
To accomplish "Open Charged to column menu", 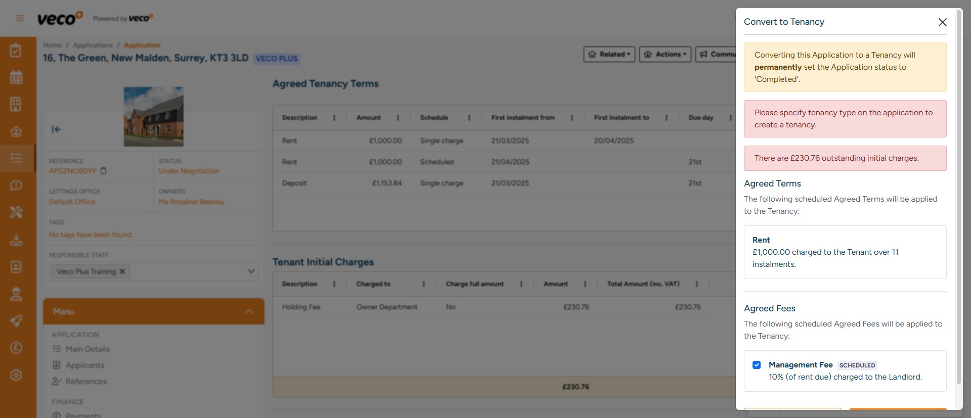I will pyautogui.click(x=424, y=284).
